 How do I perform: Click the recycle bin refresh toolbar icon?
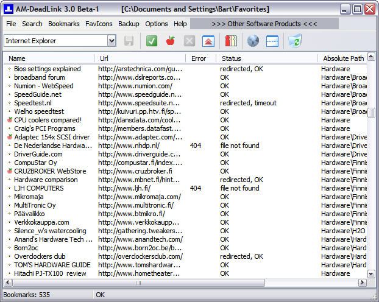295,41
